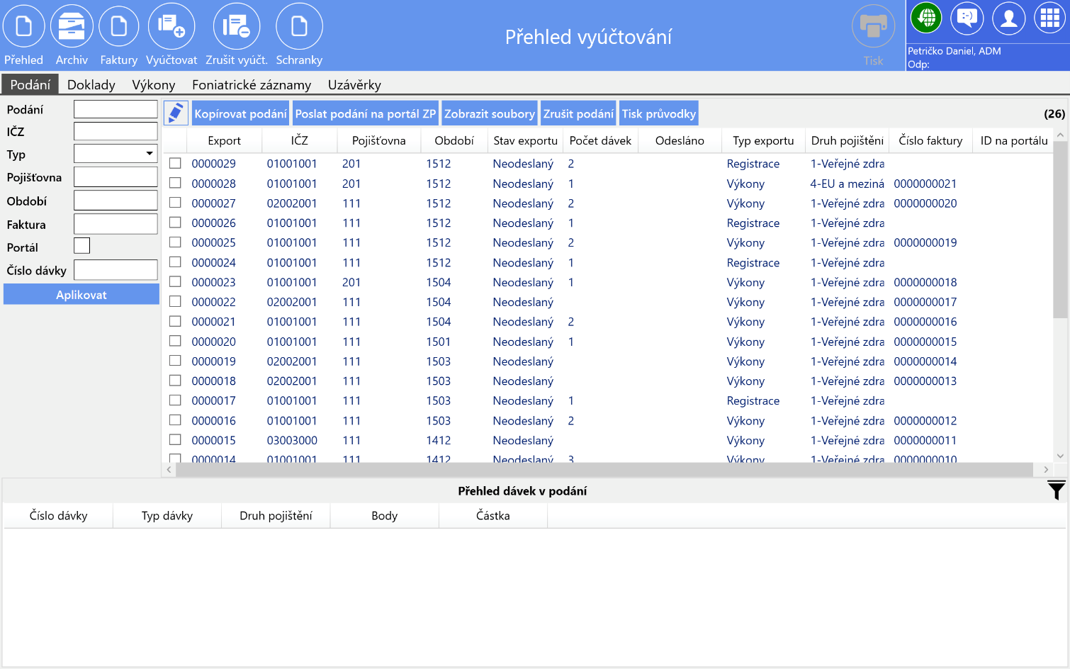Select IČZ 03003000 cell

tap(292, 440)
